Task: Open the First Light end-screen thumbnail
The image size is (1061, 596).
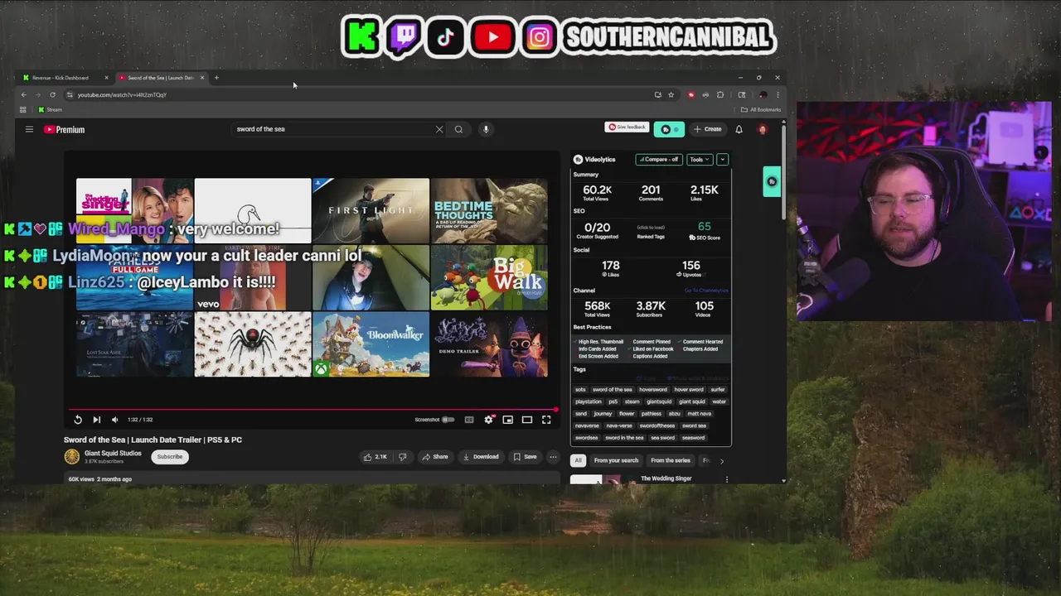Action: click(x=371, y=210)
